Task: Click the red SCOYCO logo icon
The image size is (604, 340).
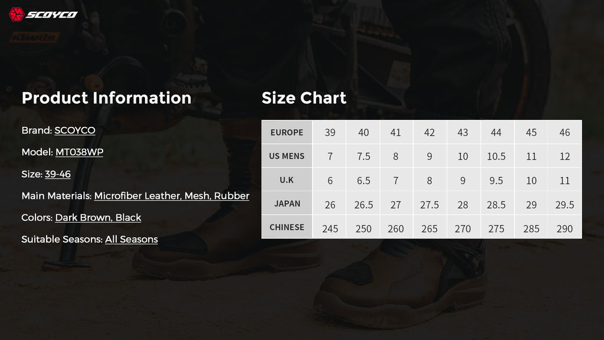Action: point(17,14)
